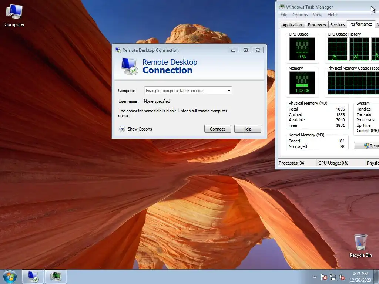Show hidden tray icons arrow
379x284 pixels.
click(x=315, y=277)
